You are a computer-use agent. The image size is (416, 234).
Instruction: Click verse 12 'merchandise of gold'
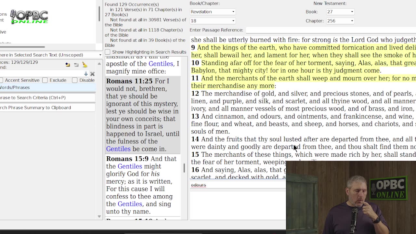[304, 101]
